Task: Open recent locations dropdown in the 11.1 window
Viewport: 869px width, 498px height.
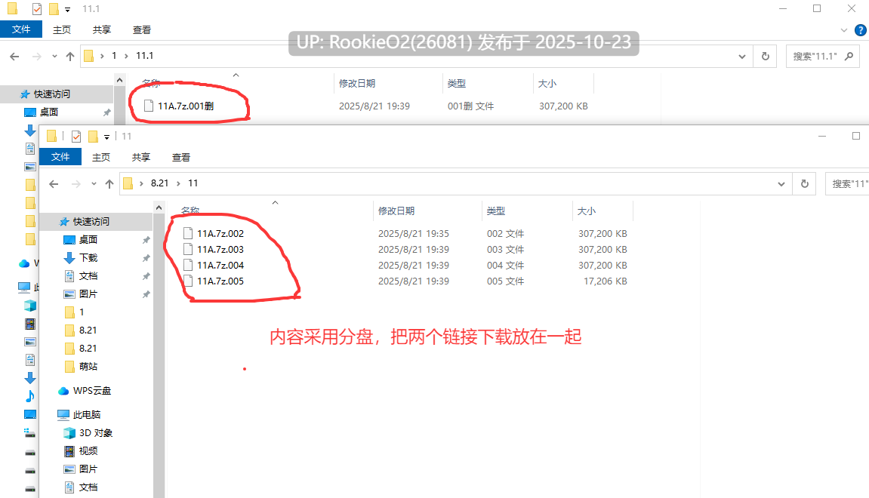Action: pos(54,56)
